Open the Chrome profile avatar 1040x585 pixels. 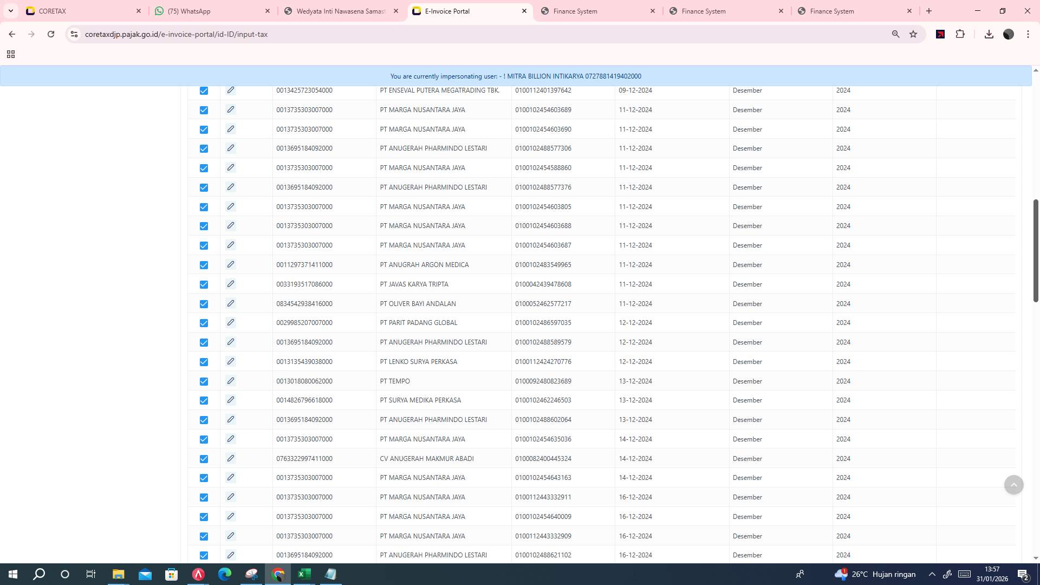[x=1009, y=34]
